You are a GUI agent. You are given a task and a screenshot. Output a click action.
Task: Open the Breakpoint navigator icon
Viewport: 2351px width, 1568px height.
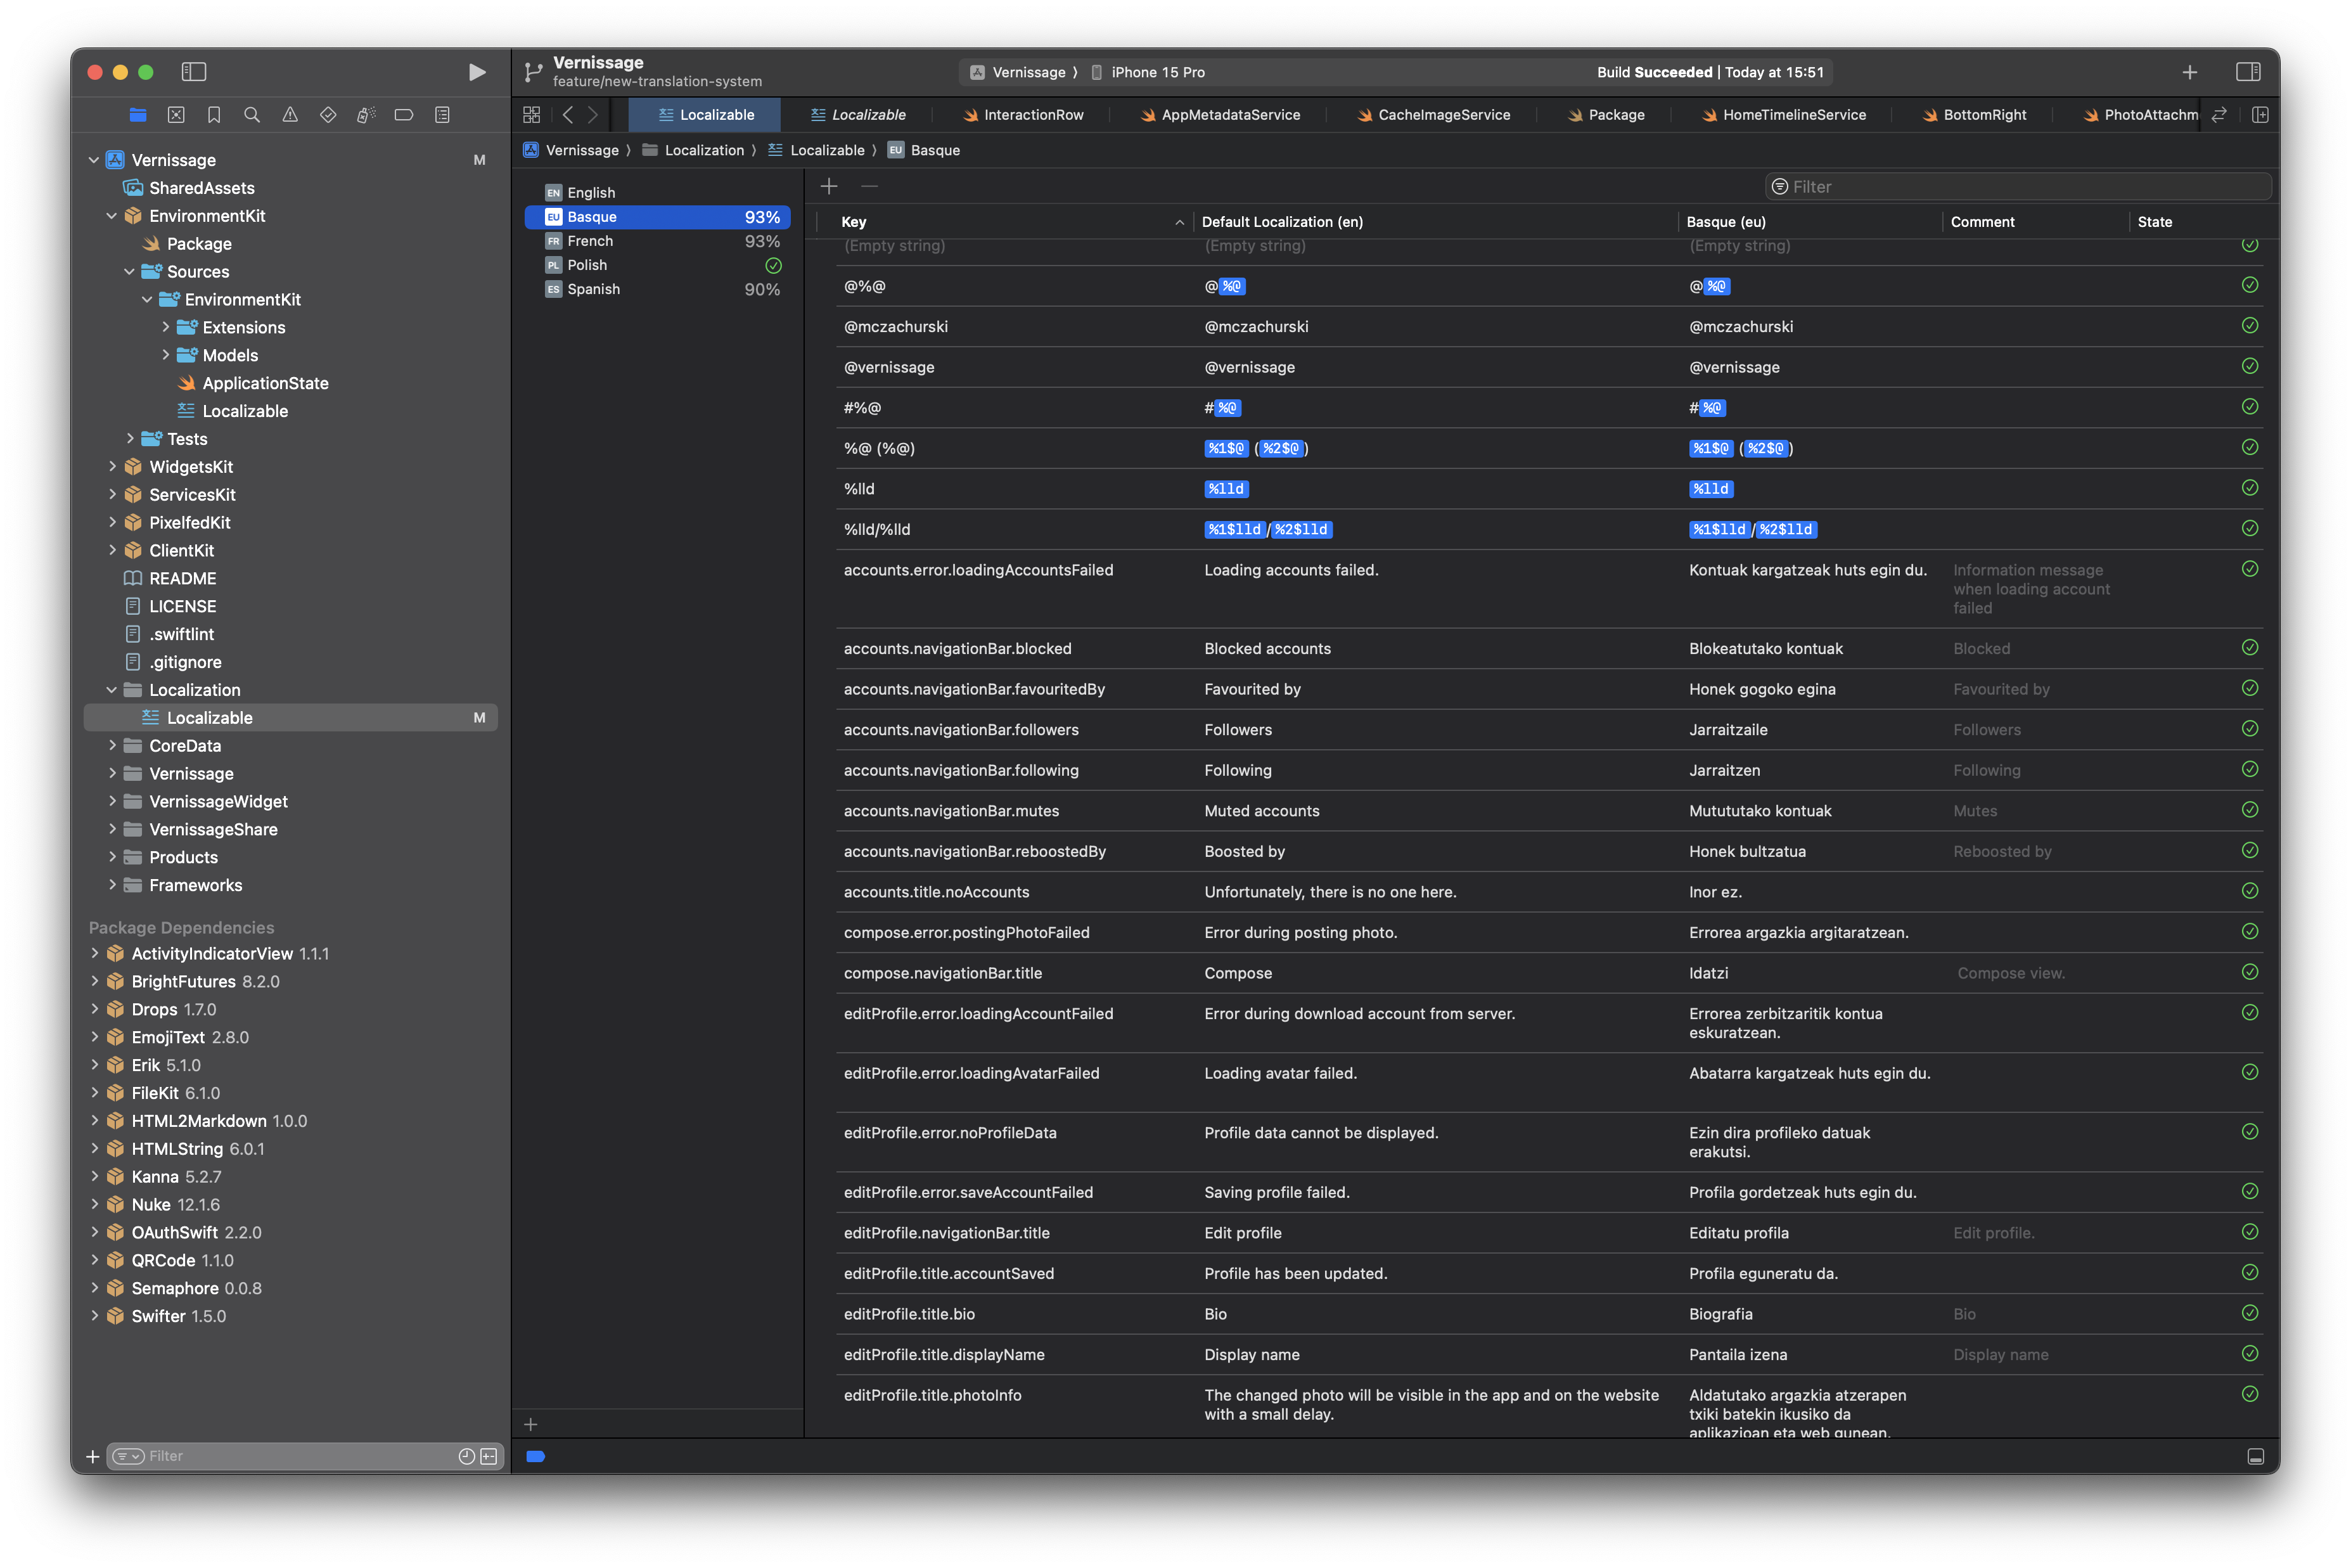pos(404,115)
